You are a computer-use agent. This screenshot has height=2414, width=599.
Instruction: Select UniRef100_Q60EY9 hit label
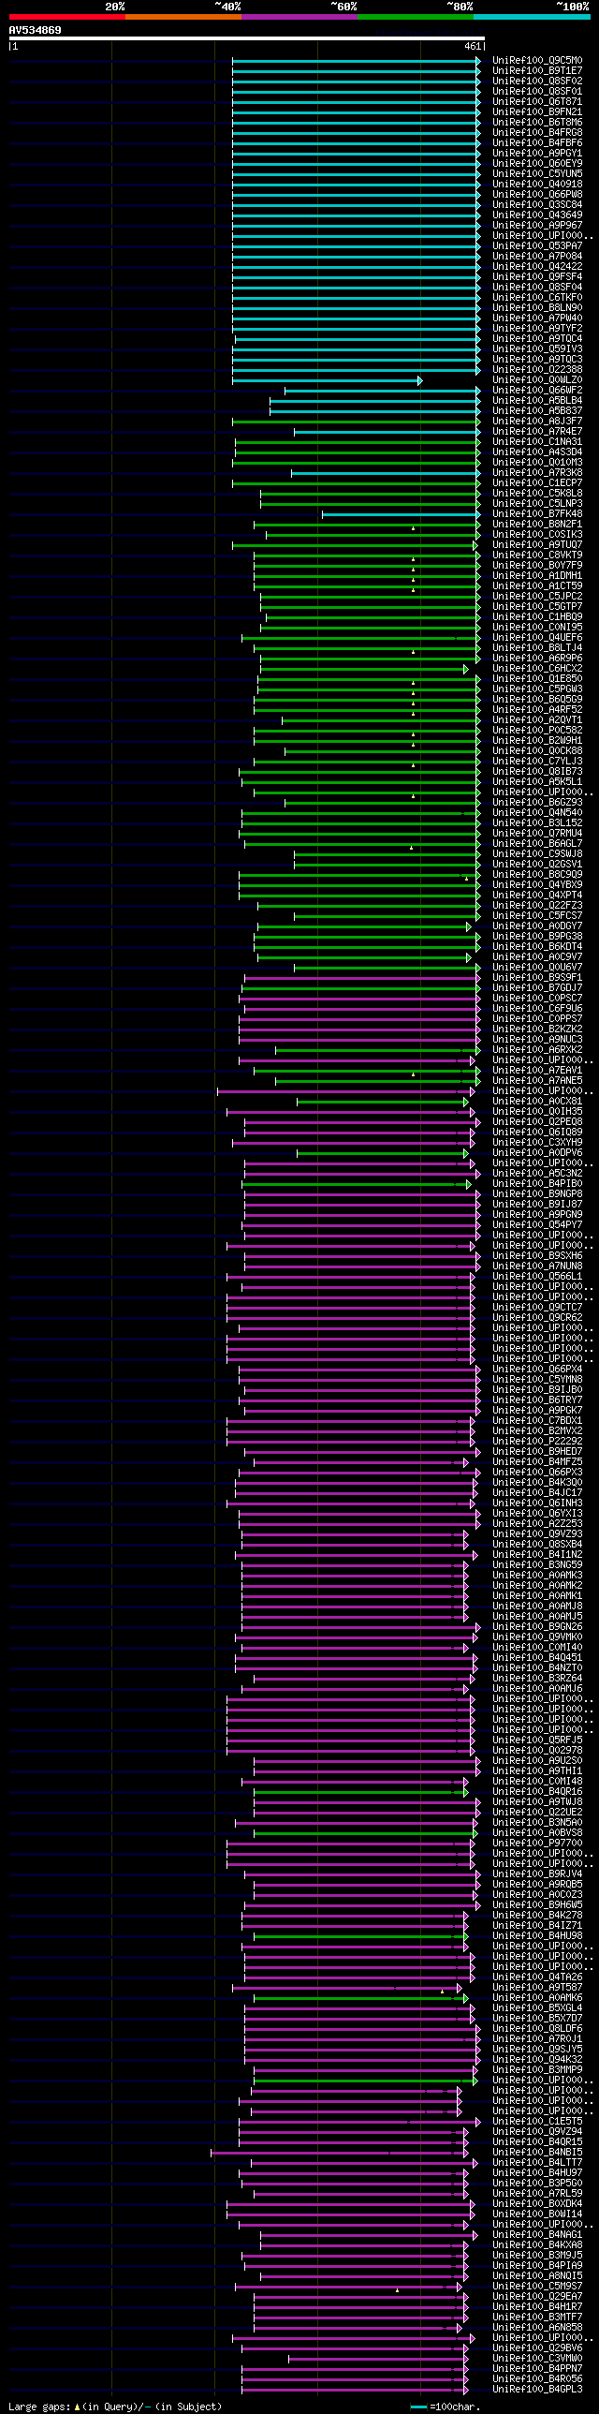coord(537,164)
